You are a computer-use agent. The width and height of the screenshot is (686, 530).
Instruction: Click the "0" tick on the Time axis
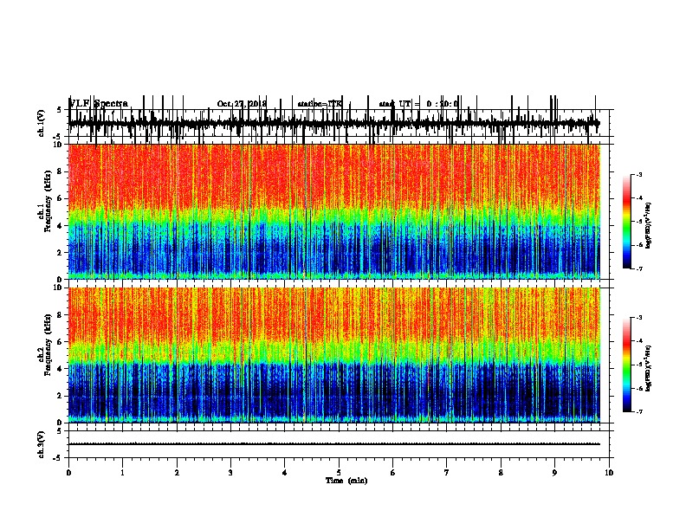[68, 473]
